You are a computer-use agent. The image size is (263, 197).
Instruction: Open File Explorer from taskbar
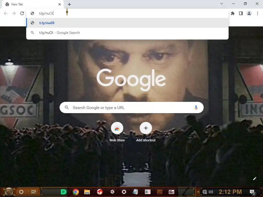coord(87,192)
